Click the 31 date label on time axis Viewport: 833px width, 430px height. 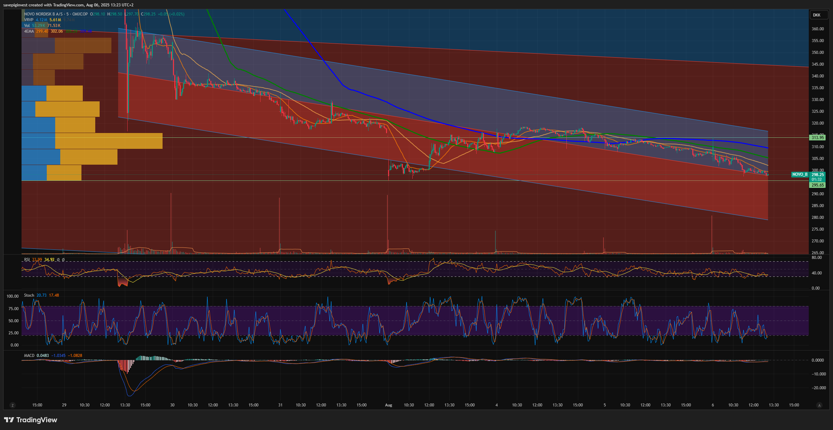coord(280,405)
